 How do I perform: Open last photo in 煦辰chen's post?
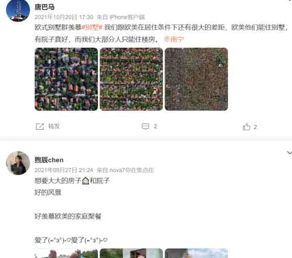coord(196,253)
